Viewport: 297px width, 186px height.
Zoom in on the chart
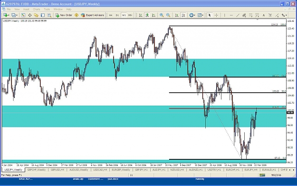(x=162, y=15)
